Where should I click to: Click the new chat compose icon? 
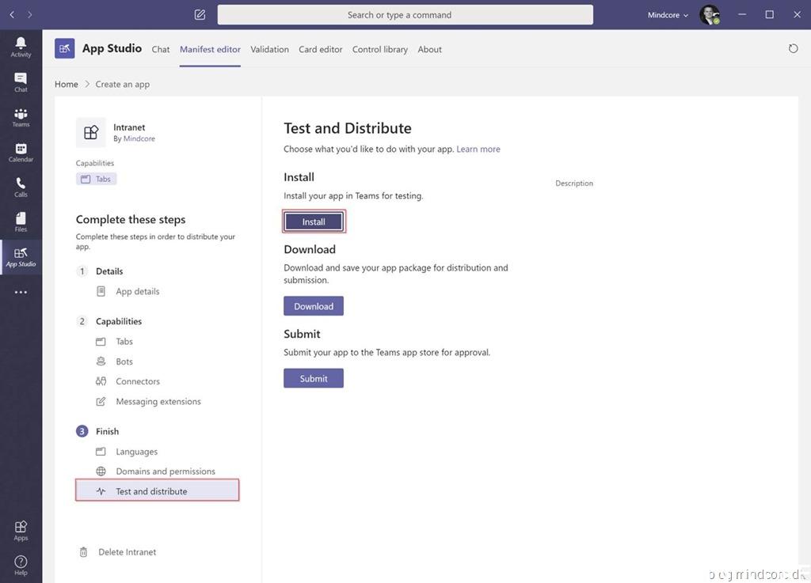coord(200,15)
